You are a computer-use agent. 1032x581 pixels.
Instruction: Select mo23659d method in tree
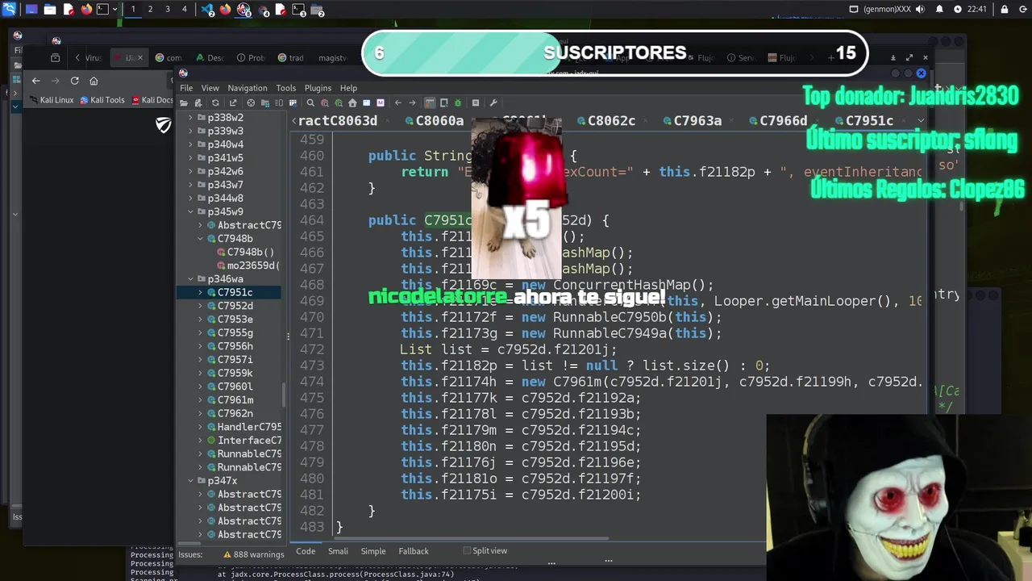click(248, 265)
